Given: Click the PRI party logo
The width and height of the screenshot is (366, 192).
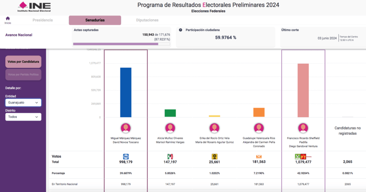Looking at the screenshot, I should [170, 156].
